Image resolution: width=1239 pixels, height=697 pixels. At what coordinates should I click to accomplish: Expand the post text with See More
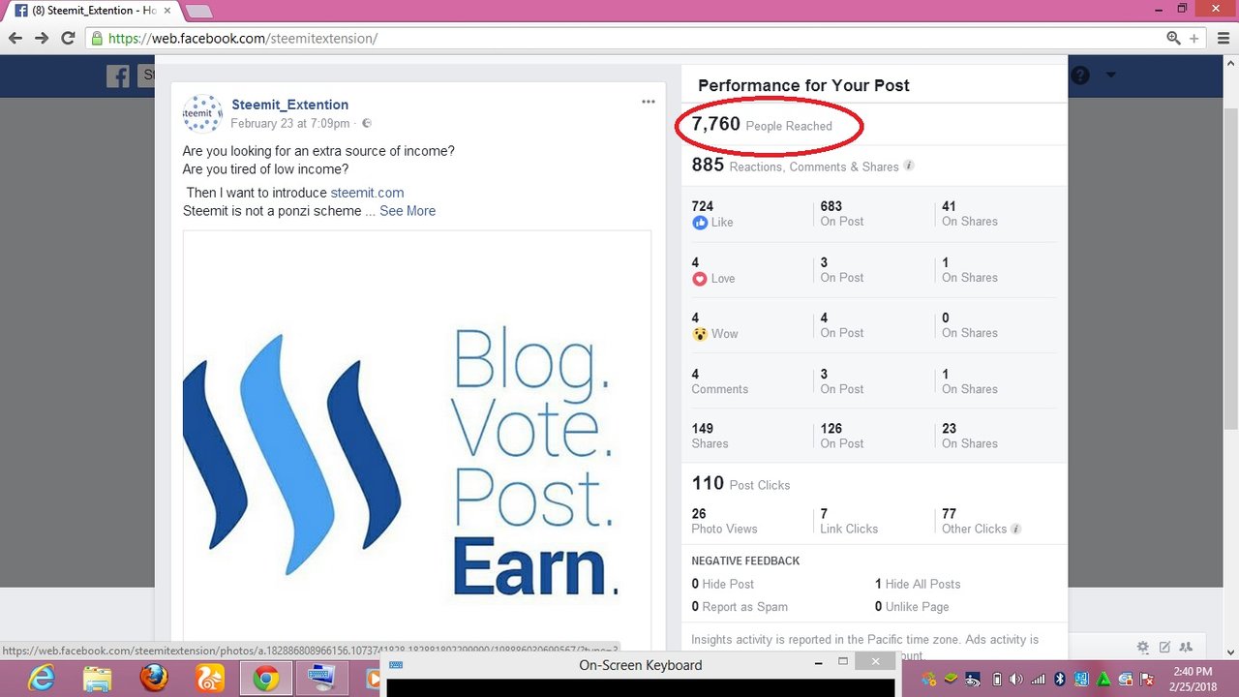tap(408, 211)
